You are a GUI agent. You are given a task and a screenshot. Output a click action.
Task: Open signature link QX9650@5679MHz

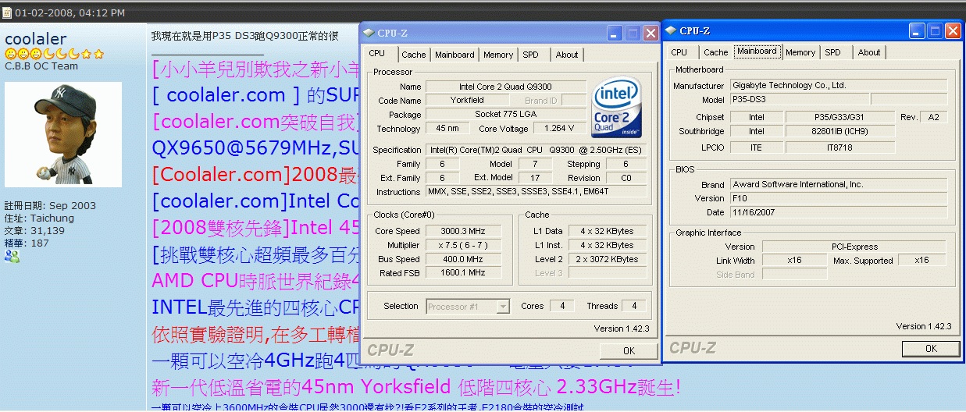point(255,147)
